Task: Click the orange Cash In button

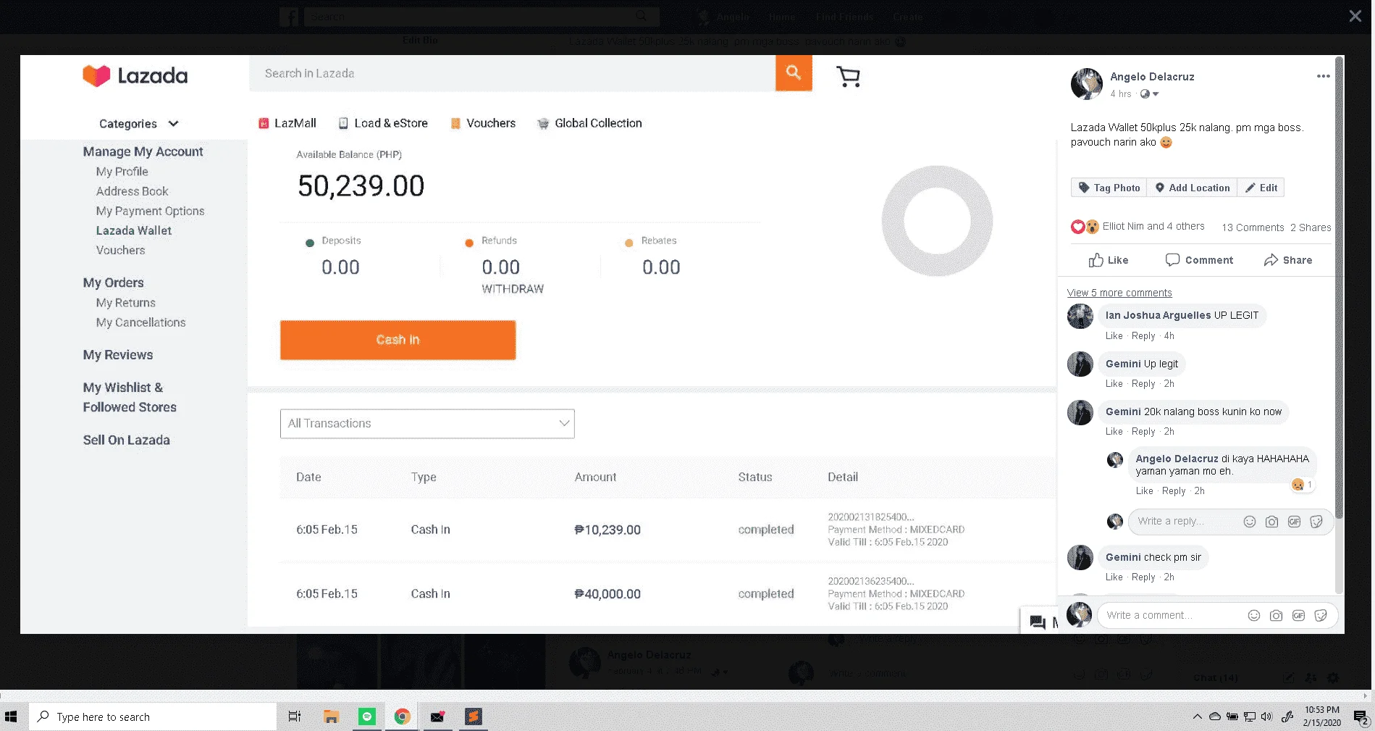Action: click(398, 340)
